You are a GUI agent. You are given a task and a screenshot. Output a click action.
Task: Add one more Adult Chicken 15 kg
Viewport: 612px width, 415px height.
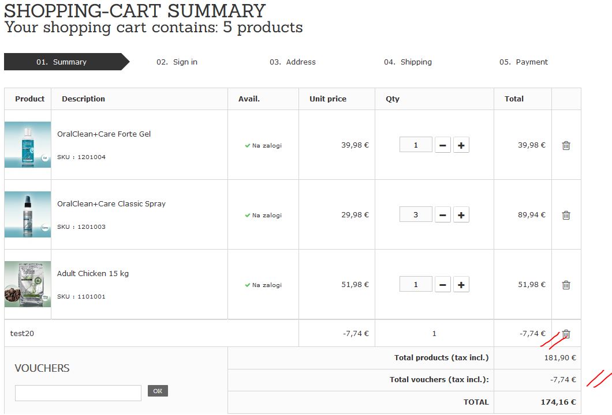461,285
